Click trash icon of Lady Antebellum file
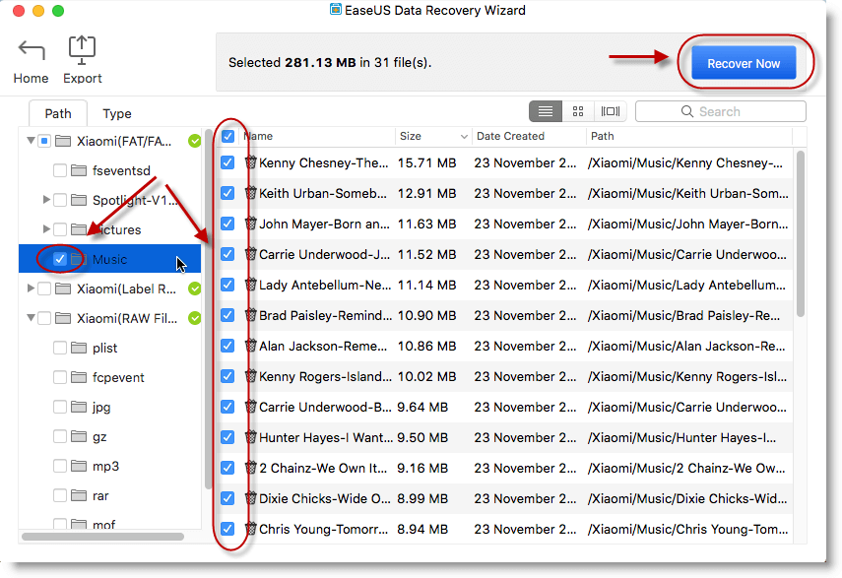Viewport: 842px width, 578px height. [251, 285]
